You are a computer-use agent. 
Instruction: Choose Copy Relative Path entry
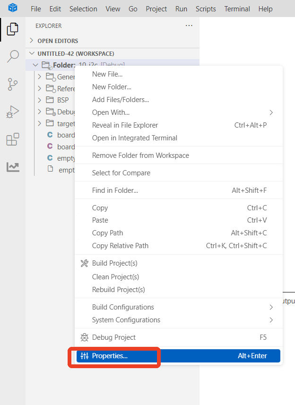(x=179, y=246)
